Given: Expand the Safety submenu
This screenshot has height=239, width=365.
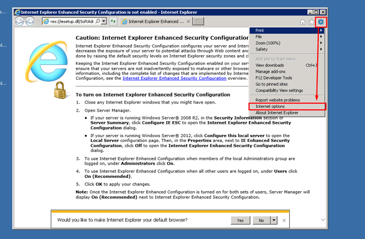Looking at the screenshot, I should tap(287, 49).
